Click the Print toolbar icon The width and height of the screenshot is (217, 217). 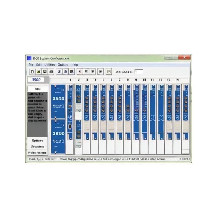pyautogui.click(x=51, y=72)
